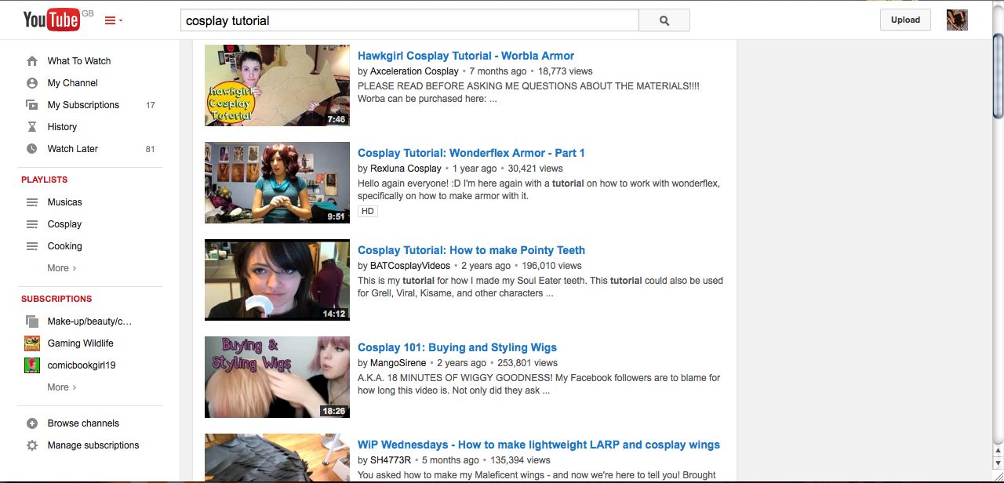Open the Musicas playlist
This screenshot has height=483, width=1004.
click(x=64, y=202)
